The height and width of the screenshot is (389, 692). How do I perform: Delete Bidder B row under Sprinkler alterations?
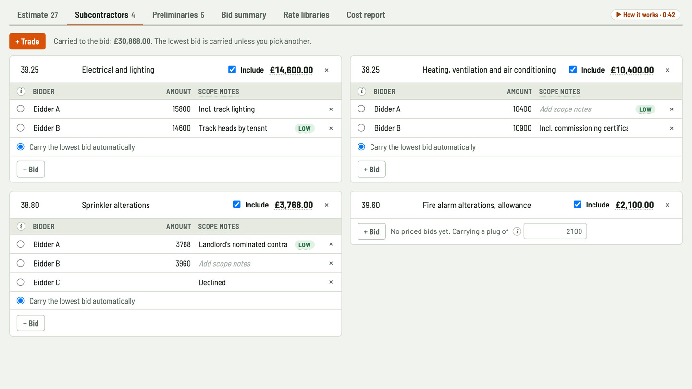click(x=331, y=263)
